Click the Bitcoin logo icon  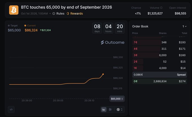(14, 10)
